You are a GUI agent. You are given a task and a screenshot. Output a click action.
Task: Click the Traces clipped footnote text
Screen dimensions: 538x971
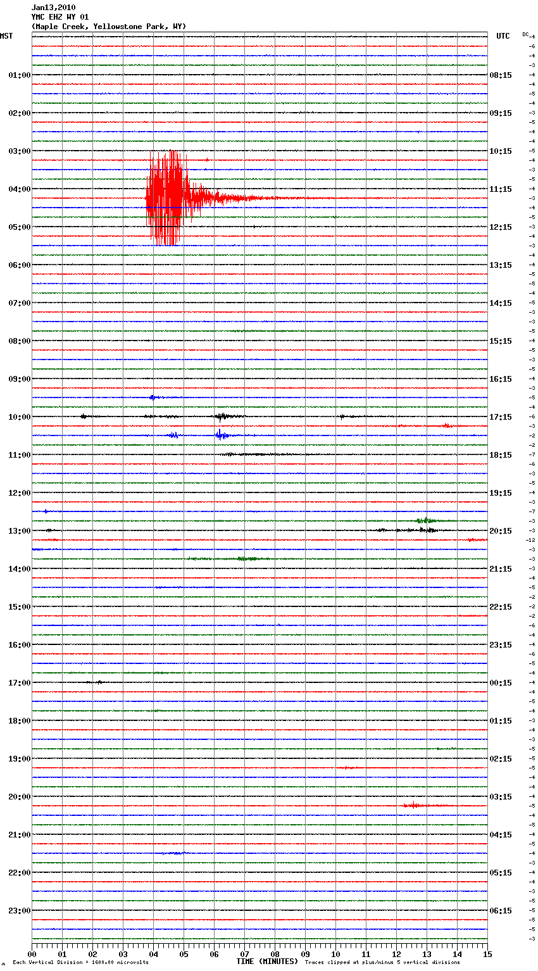[382, 963]
